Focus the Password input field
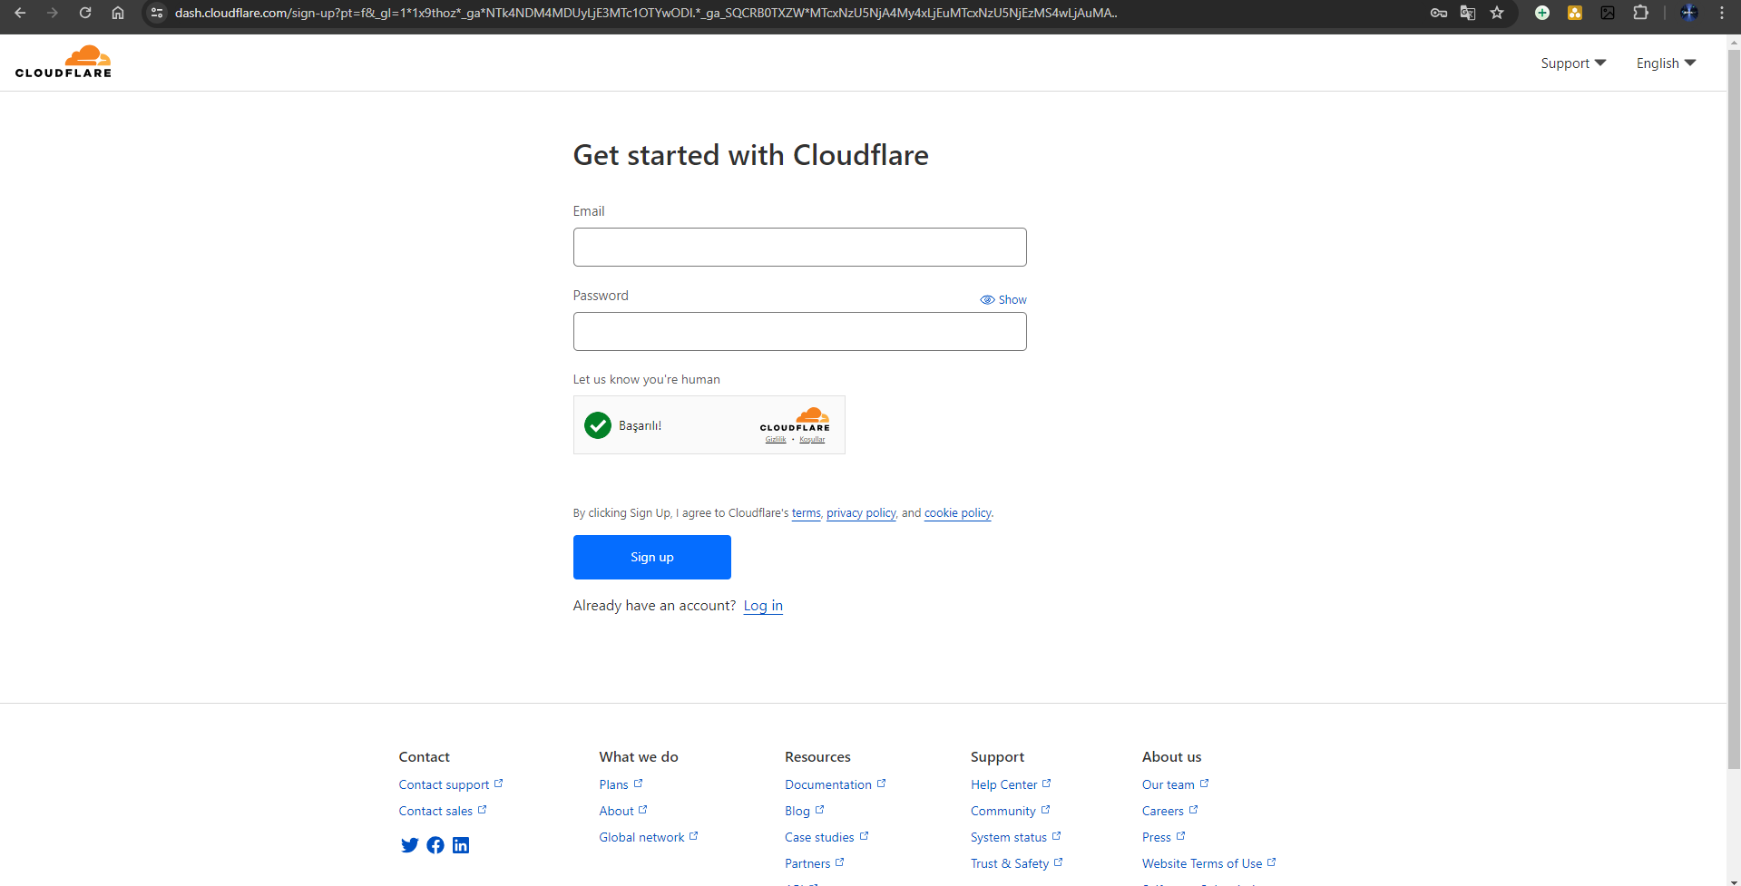The width and height of the screenshot is (1741, 886). (800, 332)
